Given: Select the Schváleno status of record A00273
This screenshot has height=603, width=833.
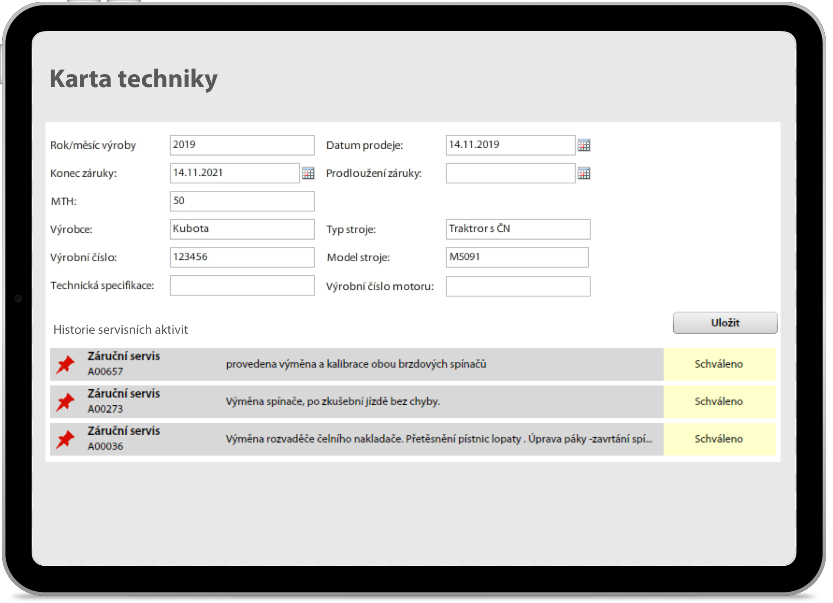Looking at the screenshot, I should pyautogui.click(x=719, y=402).
